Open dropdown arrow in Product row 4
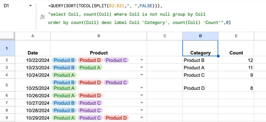Screen dimensions: 266x122 (x=142, y=75)
